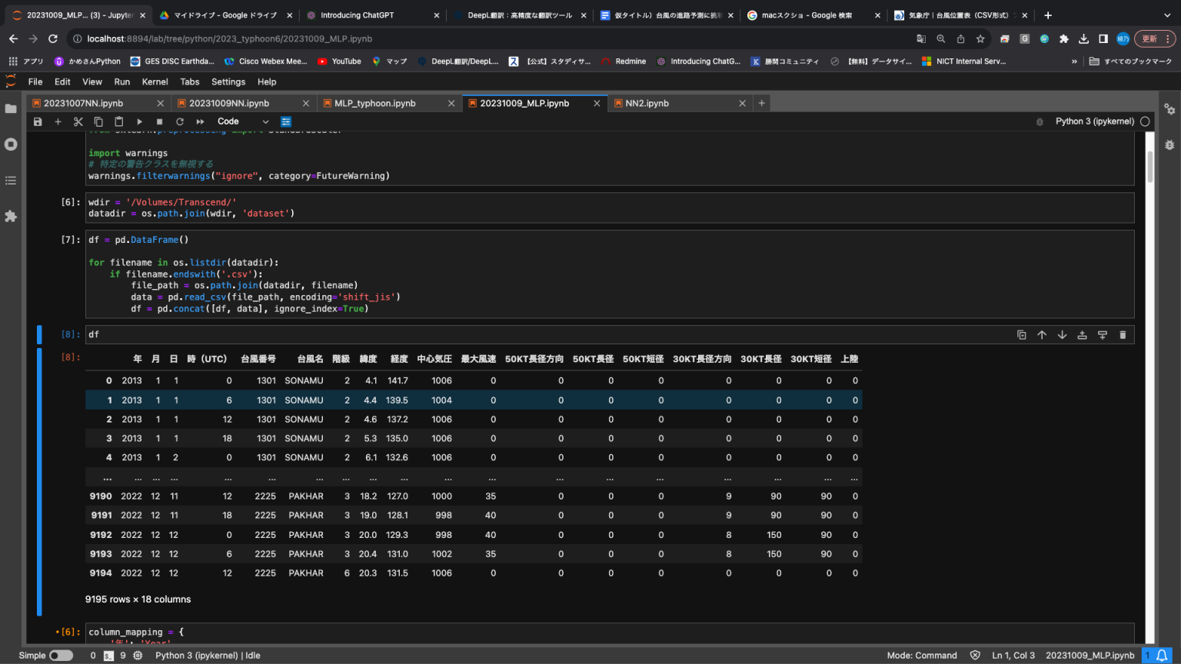This screenshot has height=664, width=1181.
Task: Click the Python 3 (ipykernel) | Idle status
Action: pyautogui.click(x=208, y=656)
